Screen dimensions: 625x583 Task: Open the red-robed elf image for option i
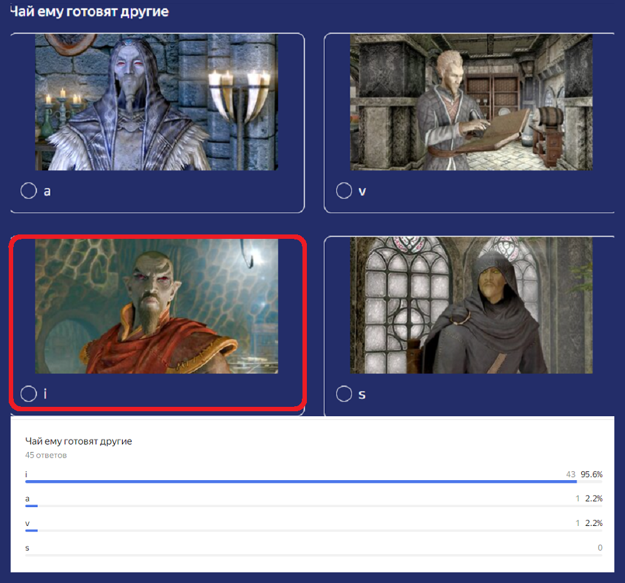(157, 306)
